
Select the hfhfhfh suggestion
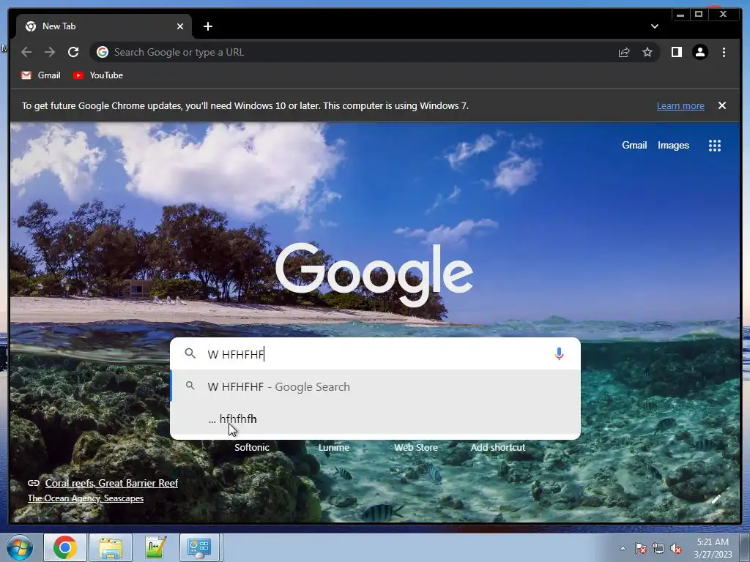376,419
